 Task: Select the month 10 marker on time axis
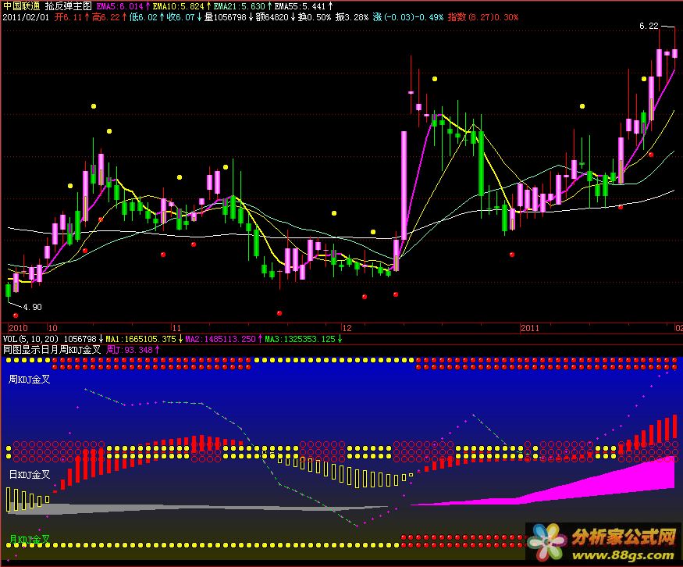[x=53, y=328]
